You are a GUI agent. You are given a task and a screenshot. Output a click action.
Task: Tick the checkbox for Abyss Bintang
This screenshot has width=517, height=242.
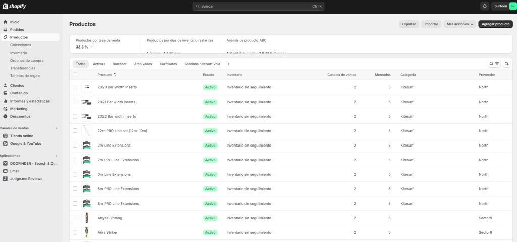coord(75,218)
